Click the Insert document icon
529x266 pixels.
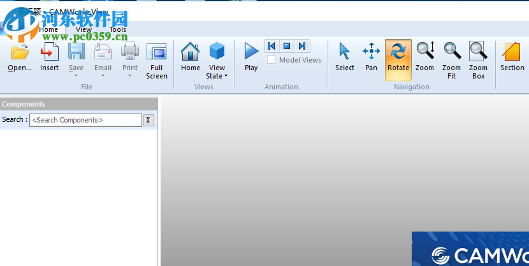(x=49, y=52)
